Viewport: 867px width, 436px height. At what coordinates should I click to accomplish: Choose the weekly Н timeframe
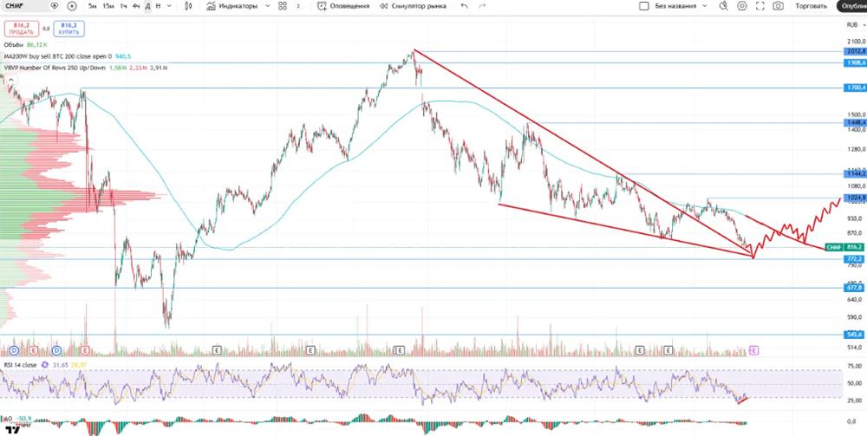coord(158,6)
